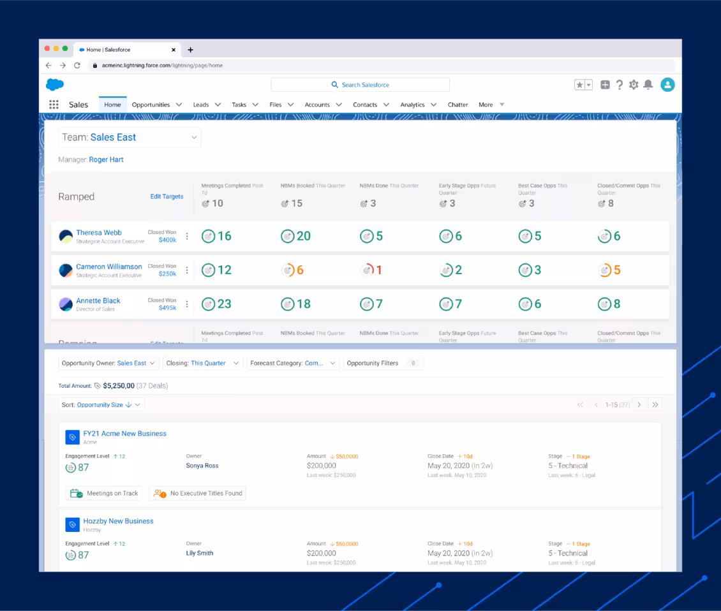Open the Help question mark icon
Image resolution: width=721 pixels, height=611 pixels.
tap(620, 85)
